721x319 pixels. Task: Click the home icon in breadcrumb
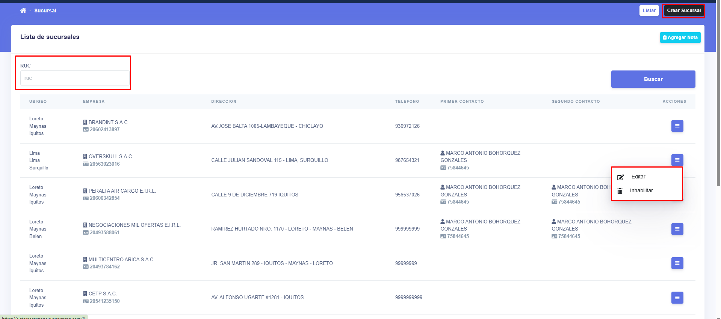pos(23,10)
